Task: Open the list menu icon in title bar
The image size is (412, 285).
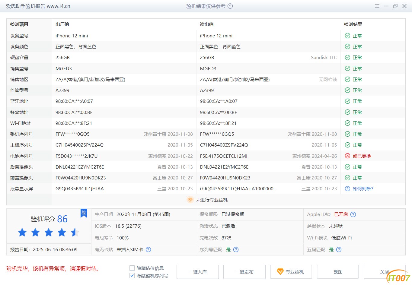Action: tap(377, 6)
